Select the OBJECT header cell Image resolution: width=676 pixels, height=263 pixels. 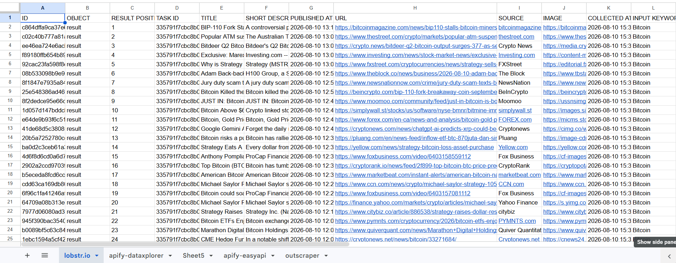[87, 18]
